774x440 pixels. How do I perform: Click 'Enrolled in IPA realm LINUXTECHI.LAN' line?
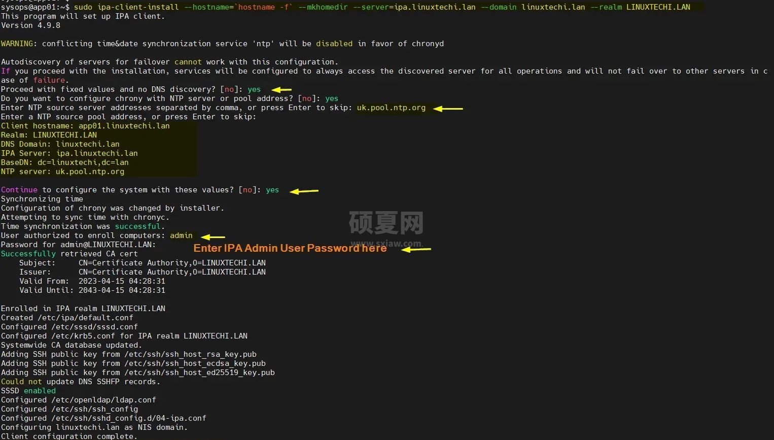(83, 309)
